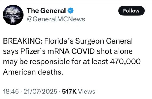Viewport: 152px width, 99px height.
Task: Click the 470,000 figure in the tweet
Action: click(x=125, y=62)
